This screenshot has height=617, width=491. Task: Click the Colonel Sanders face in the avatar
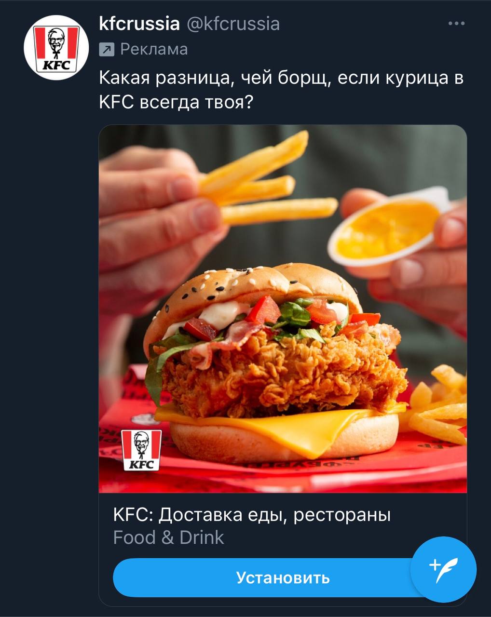tap(56, 40)
